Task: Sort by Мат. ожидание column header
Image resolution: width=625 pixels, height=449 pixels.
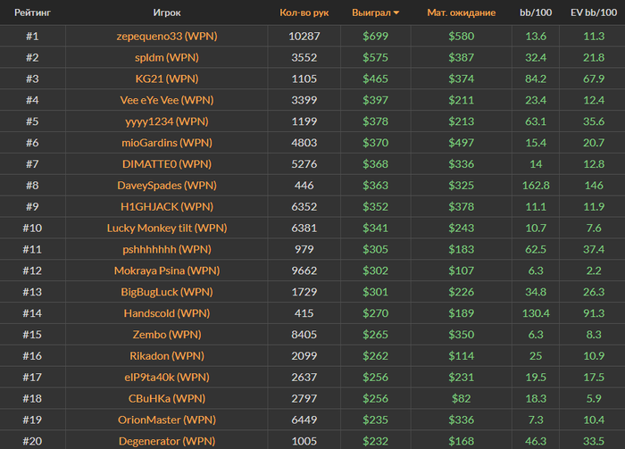Action: click(x=462, y=12)
